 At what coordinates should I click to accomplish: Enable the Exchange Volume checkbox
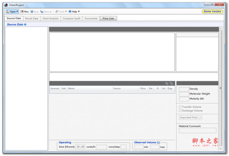pyautogui.click(x=180, y=111)
